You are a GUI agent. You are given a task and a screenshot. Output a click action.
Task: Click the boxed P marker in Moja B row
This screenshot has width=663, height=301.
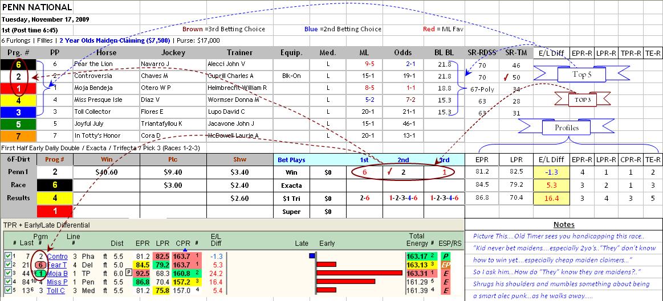tap(128, 273)
